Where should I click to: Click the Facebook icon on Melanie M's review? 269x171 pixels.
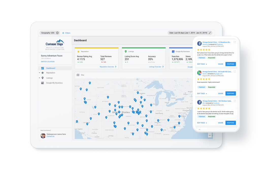[199, 43]
